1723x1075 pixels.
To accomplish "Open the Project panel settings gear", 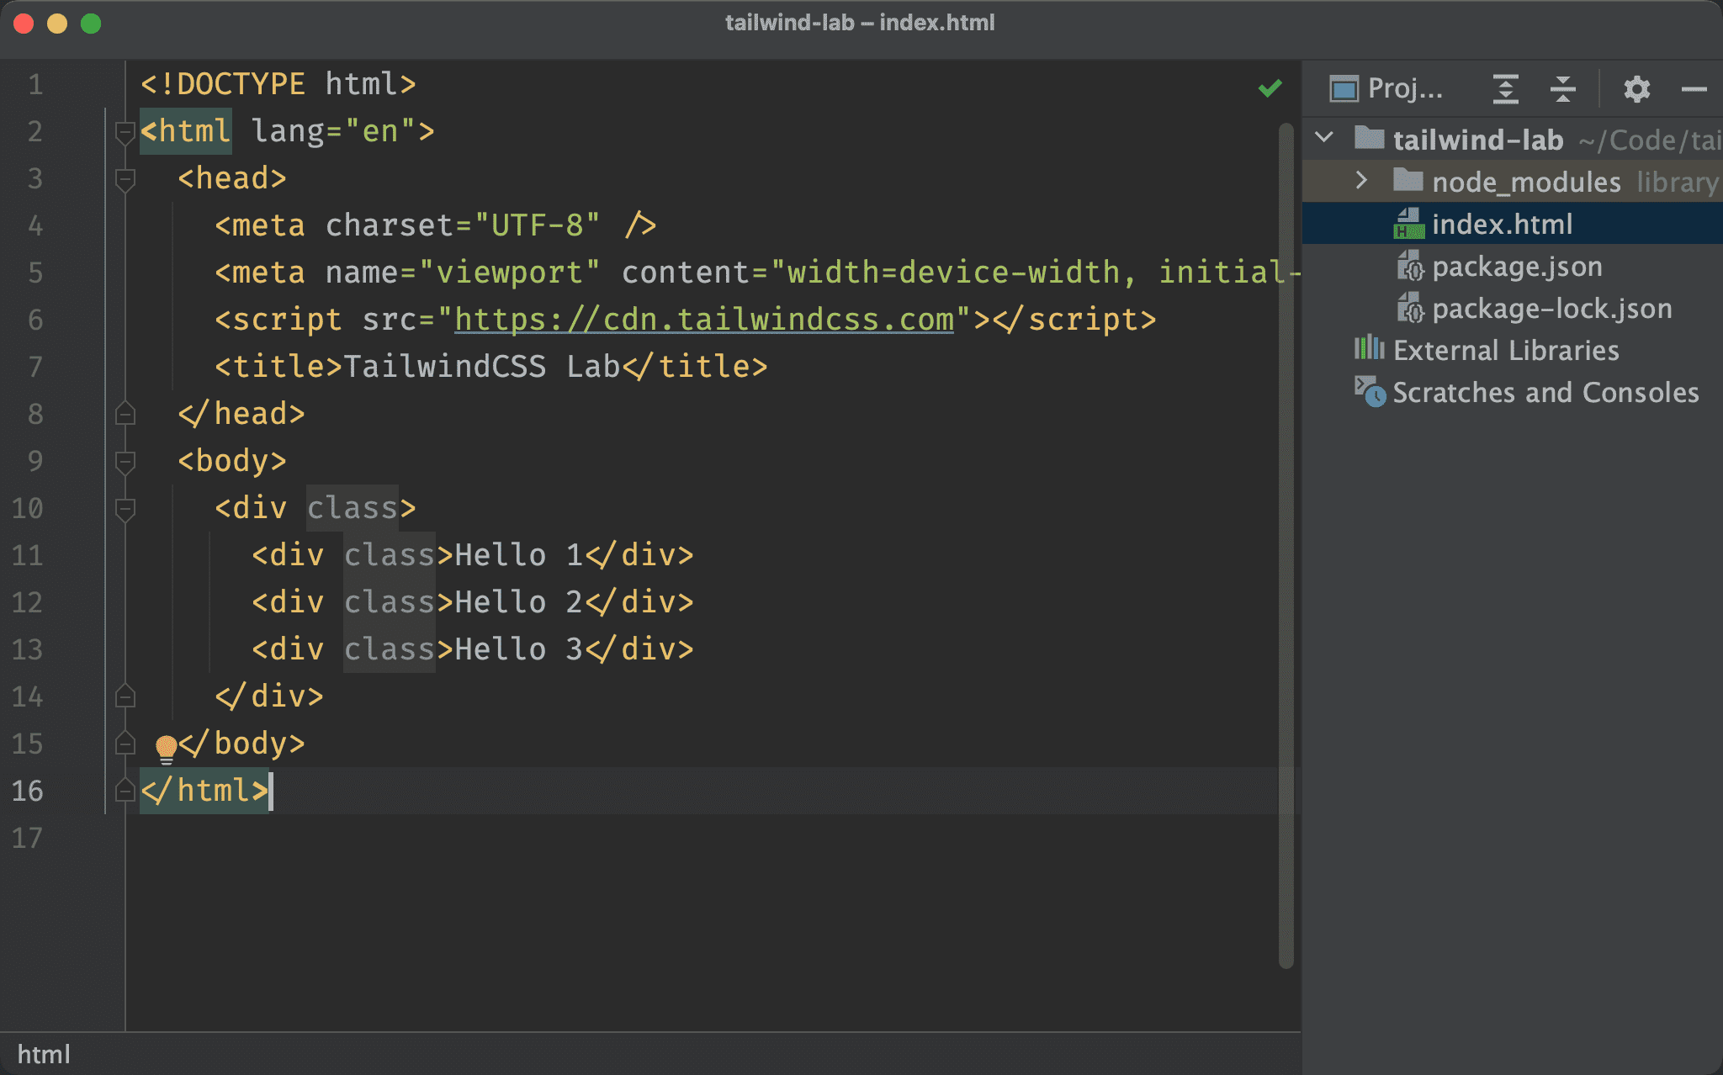I will (x=1636, y=88).
